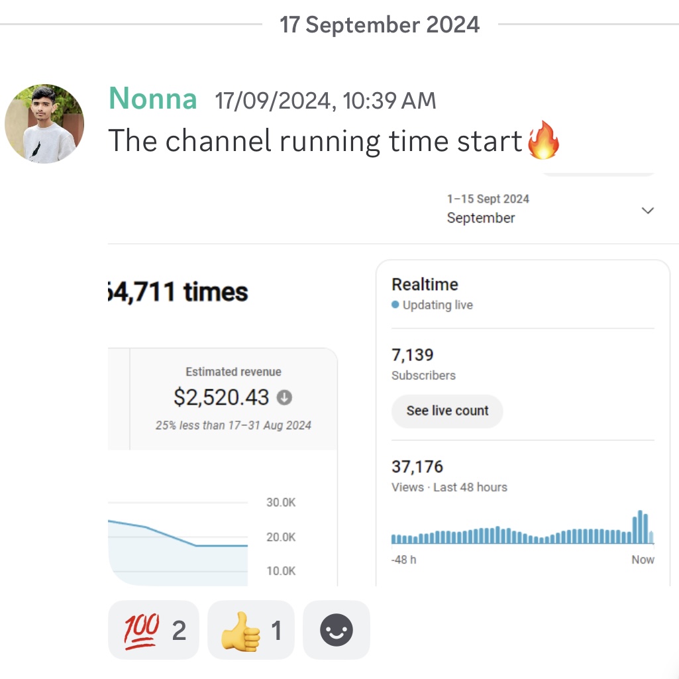This screenshot has height=679, width=679.
Task: Click the Updating live blue dot indicator
Action: tap(395, 305)
